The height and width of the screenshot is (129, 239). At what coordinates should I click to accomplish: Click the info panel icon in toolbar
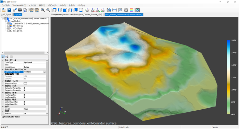(x=138, y=10)
